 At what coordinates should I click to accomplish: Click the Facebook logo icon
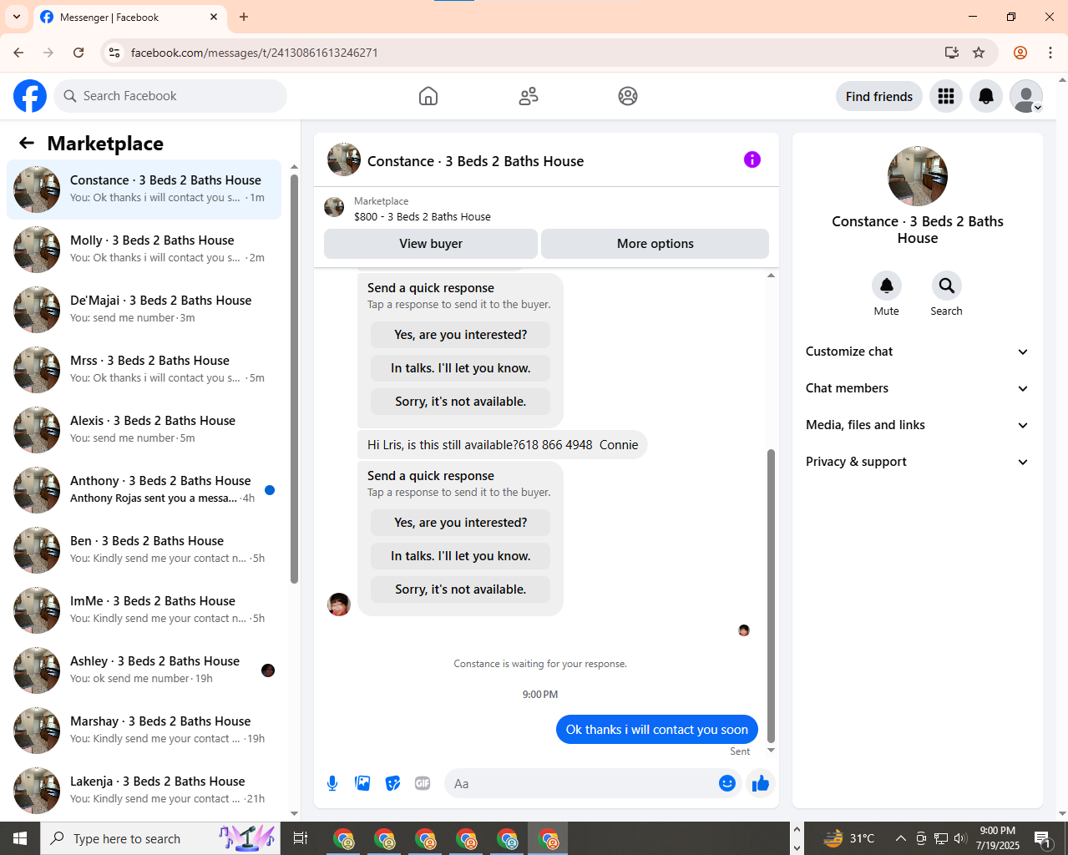tap(30, 96)
